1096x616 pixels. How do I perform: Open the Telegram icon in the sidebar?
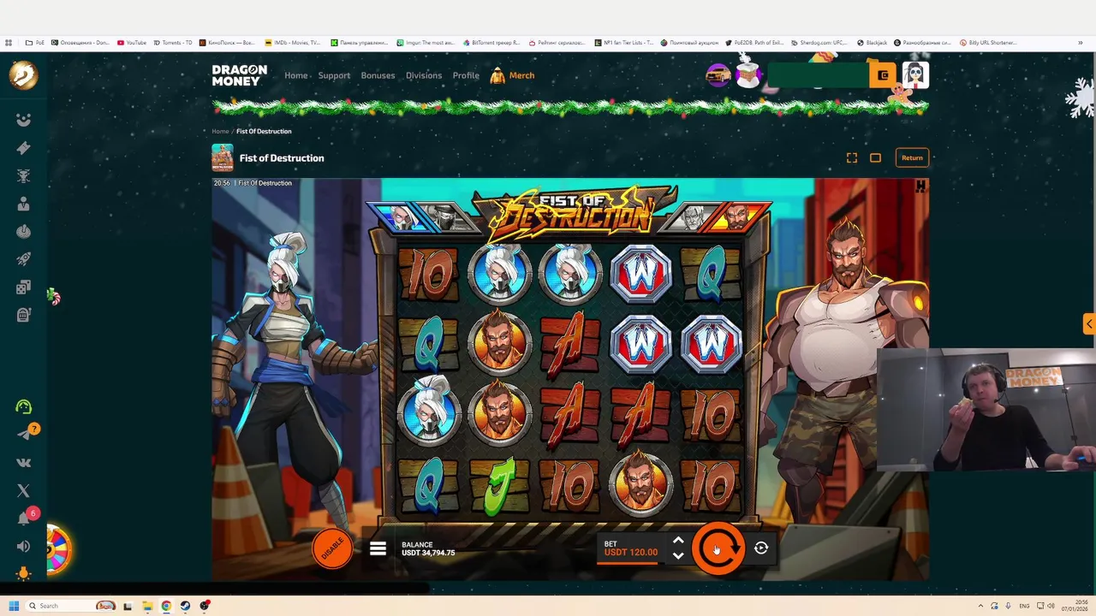(x=23, y=435)
